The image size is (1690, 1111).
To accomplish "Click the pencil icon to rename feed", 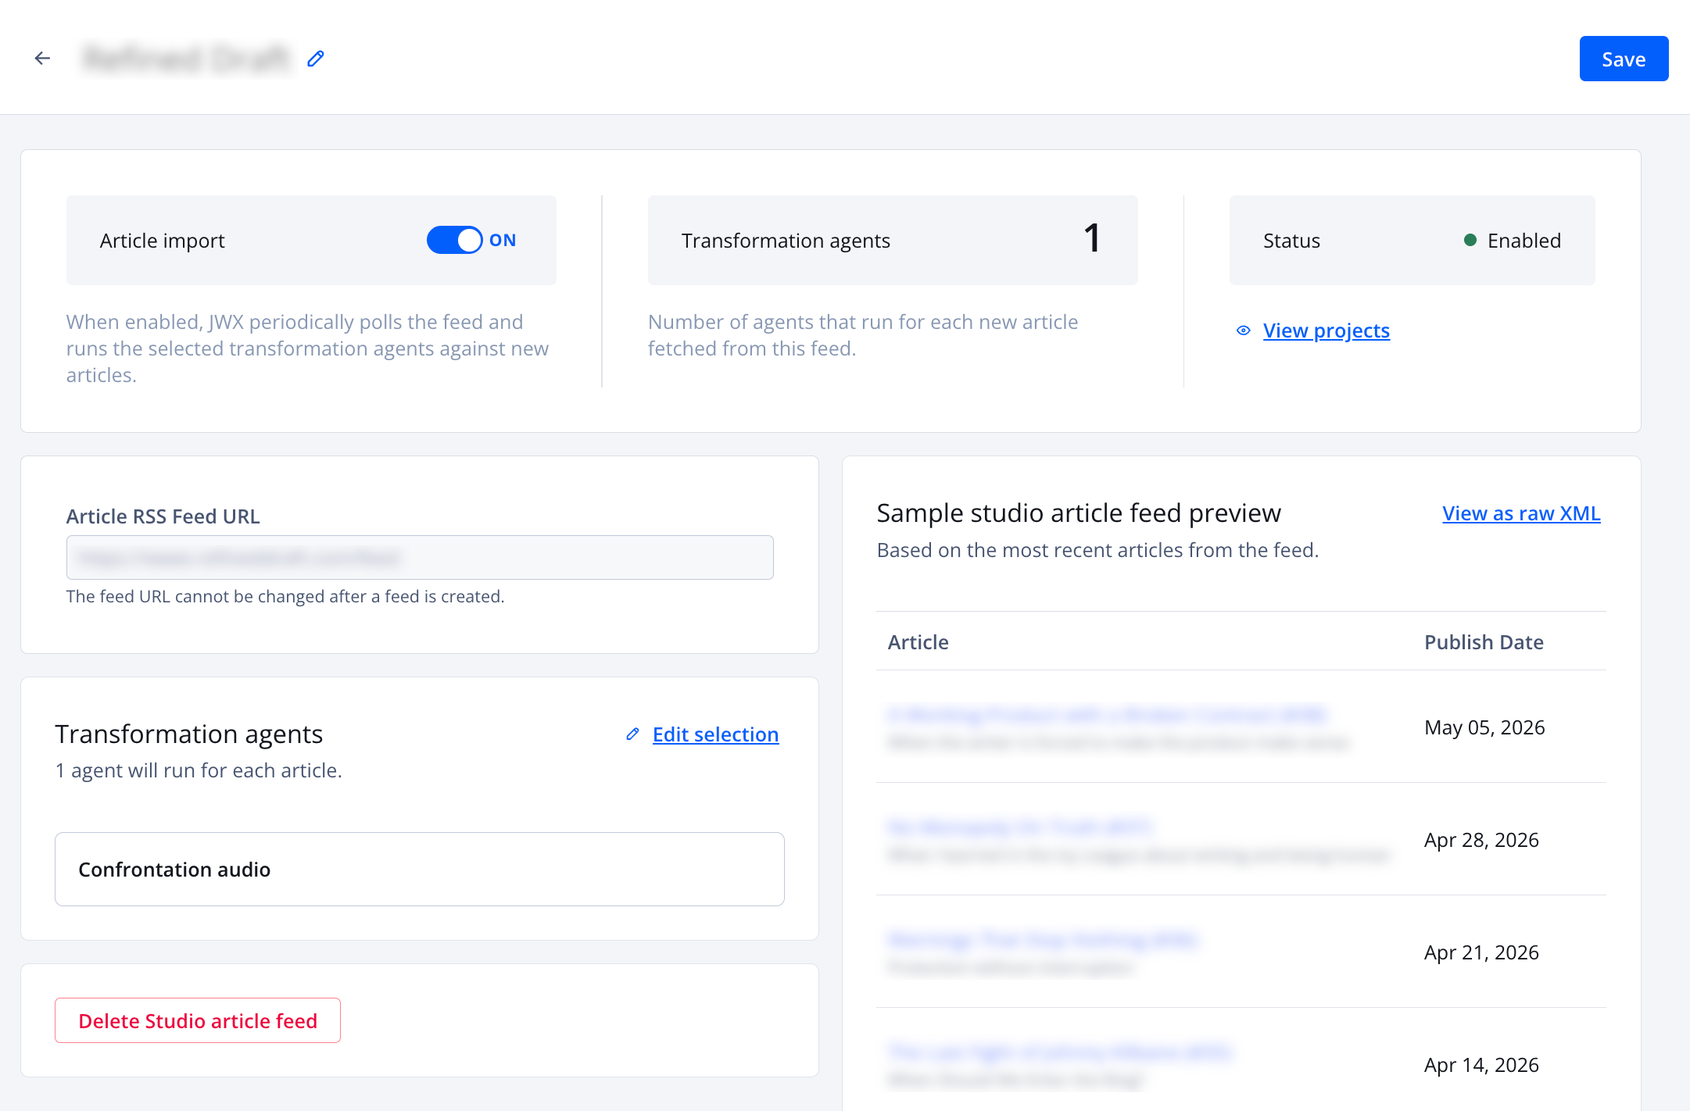I will [x=316, y=59].
